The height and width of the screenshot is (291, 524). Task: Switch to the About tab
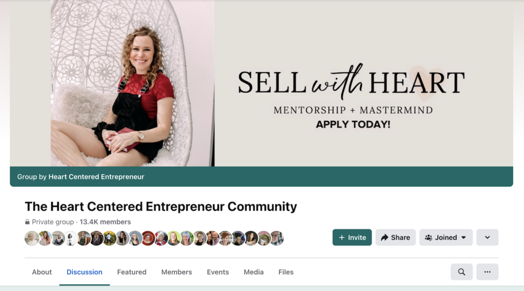coord(42,272)
